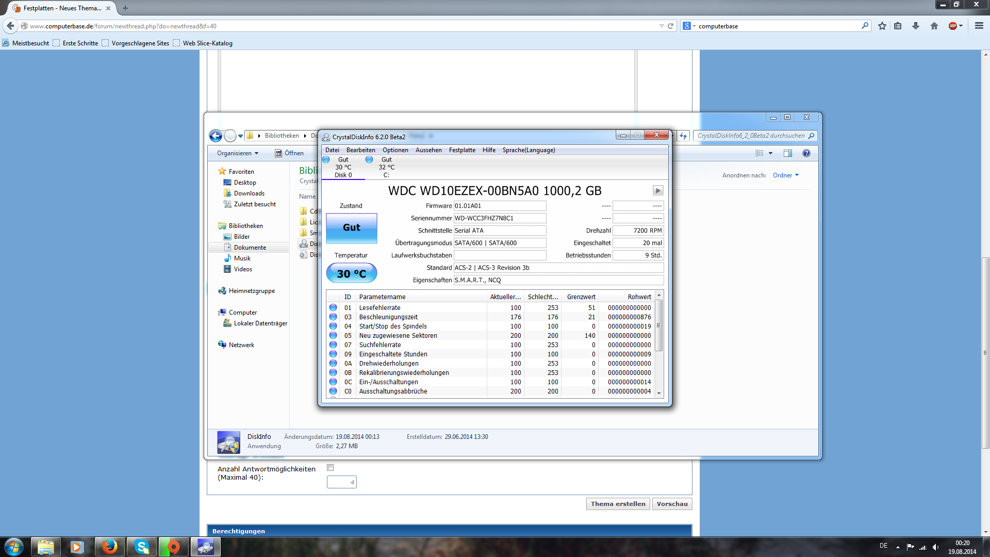The height and width of the screenshot is (557, 990).
Task: Click Explorer help question mark icon
Action: (806, 153)
